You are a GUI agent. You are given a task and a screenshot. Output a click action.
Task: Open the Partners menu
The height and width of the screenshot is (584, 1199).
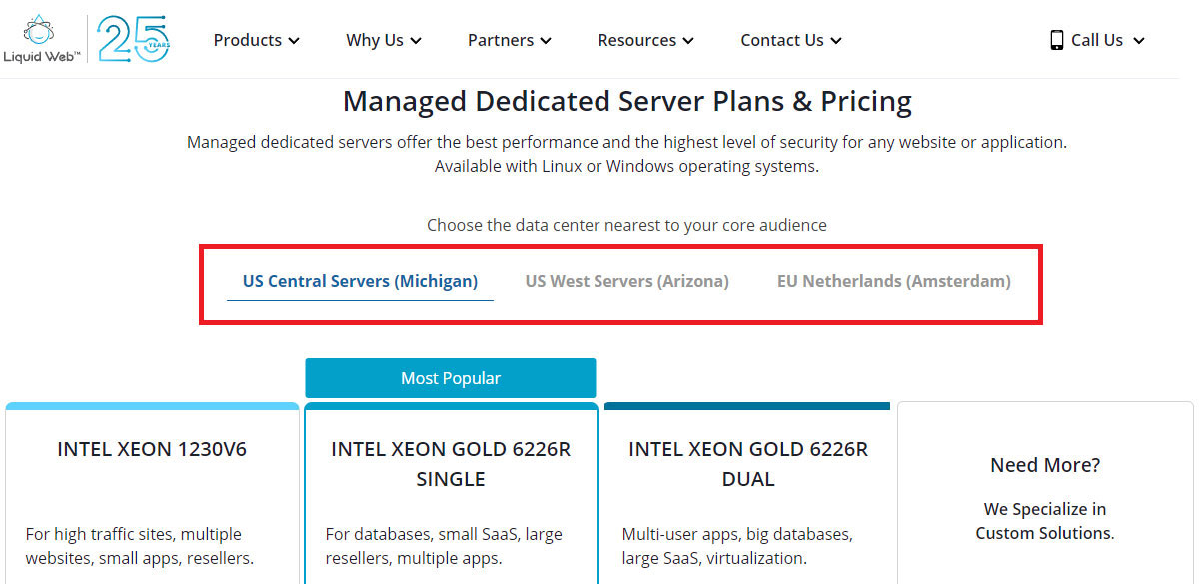(510, 40)
